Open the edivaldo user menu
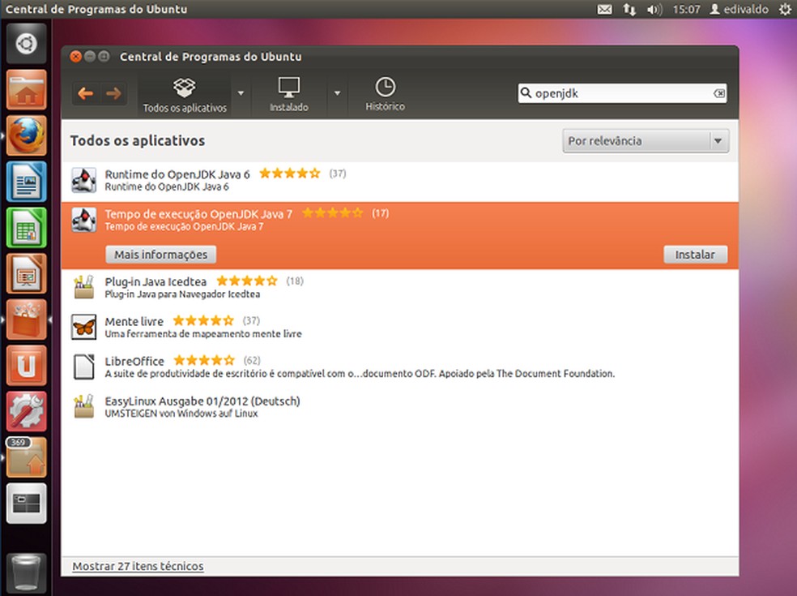Image resolution: width=797 pixels, height=596 pixels. tap(739, 9)
